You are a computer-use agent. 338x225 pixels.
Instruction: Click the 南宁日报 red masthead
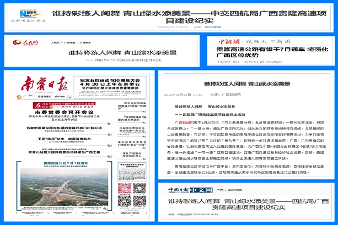pyautogui.click(x=45, y=84)
